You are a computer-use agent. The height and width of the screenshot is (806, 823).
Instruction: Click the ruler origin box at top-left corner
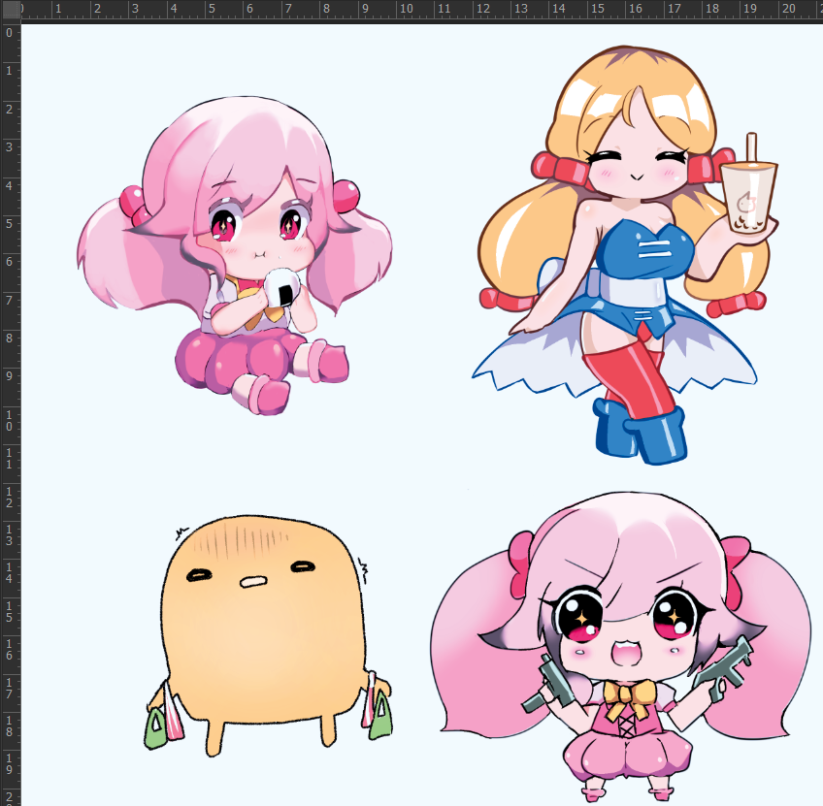coord(11,11)
